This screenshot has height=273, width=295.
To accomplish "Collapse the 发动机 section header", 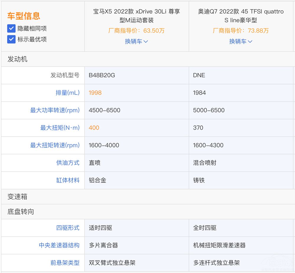I will pos(17,59).
